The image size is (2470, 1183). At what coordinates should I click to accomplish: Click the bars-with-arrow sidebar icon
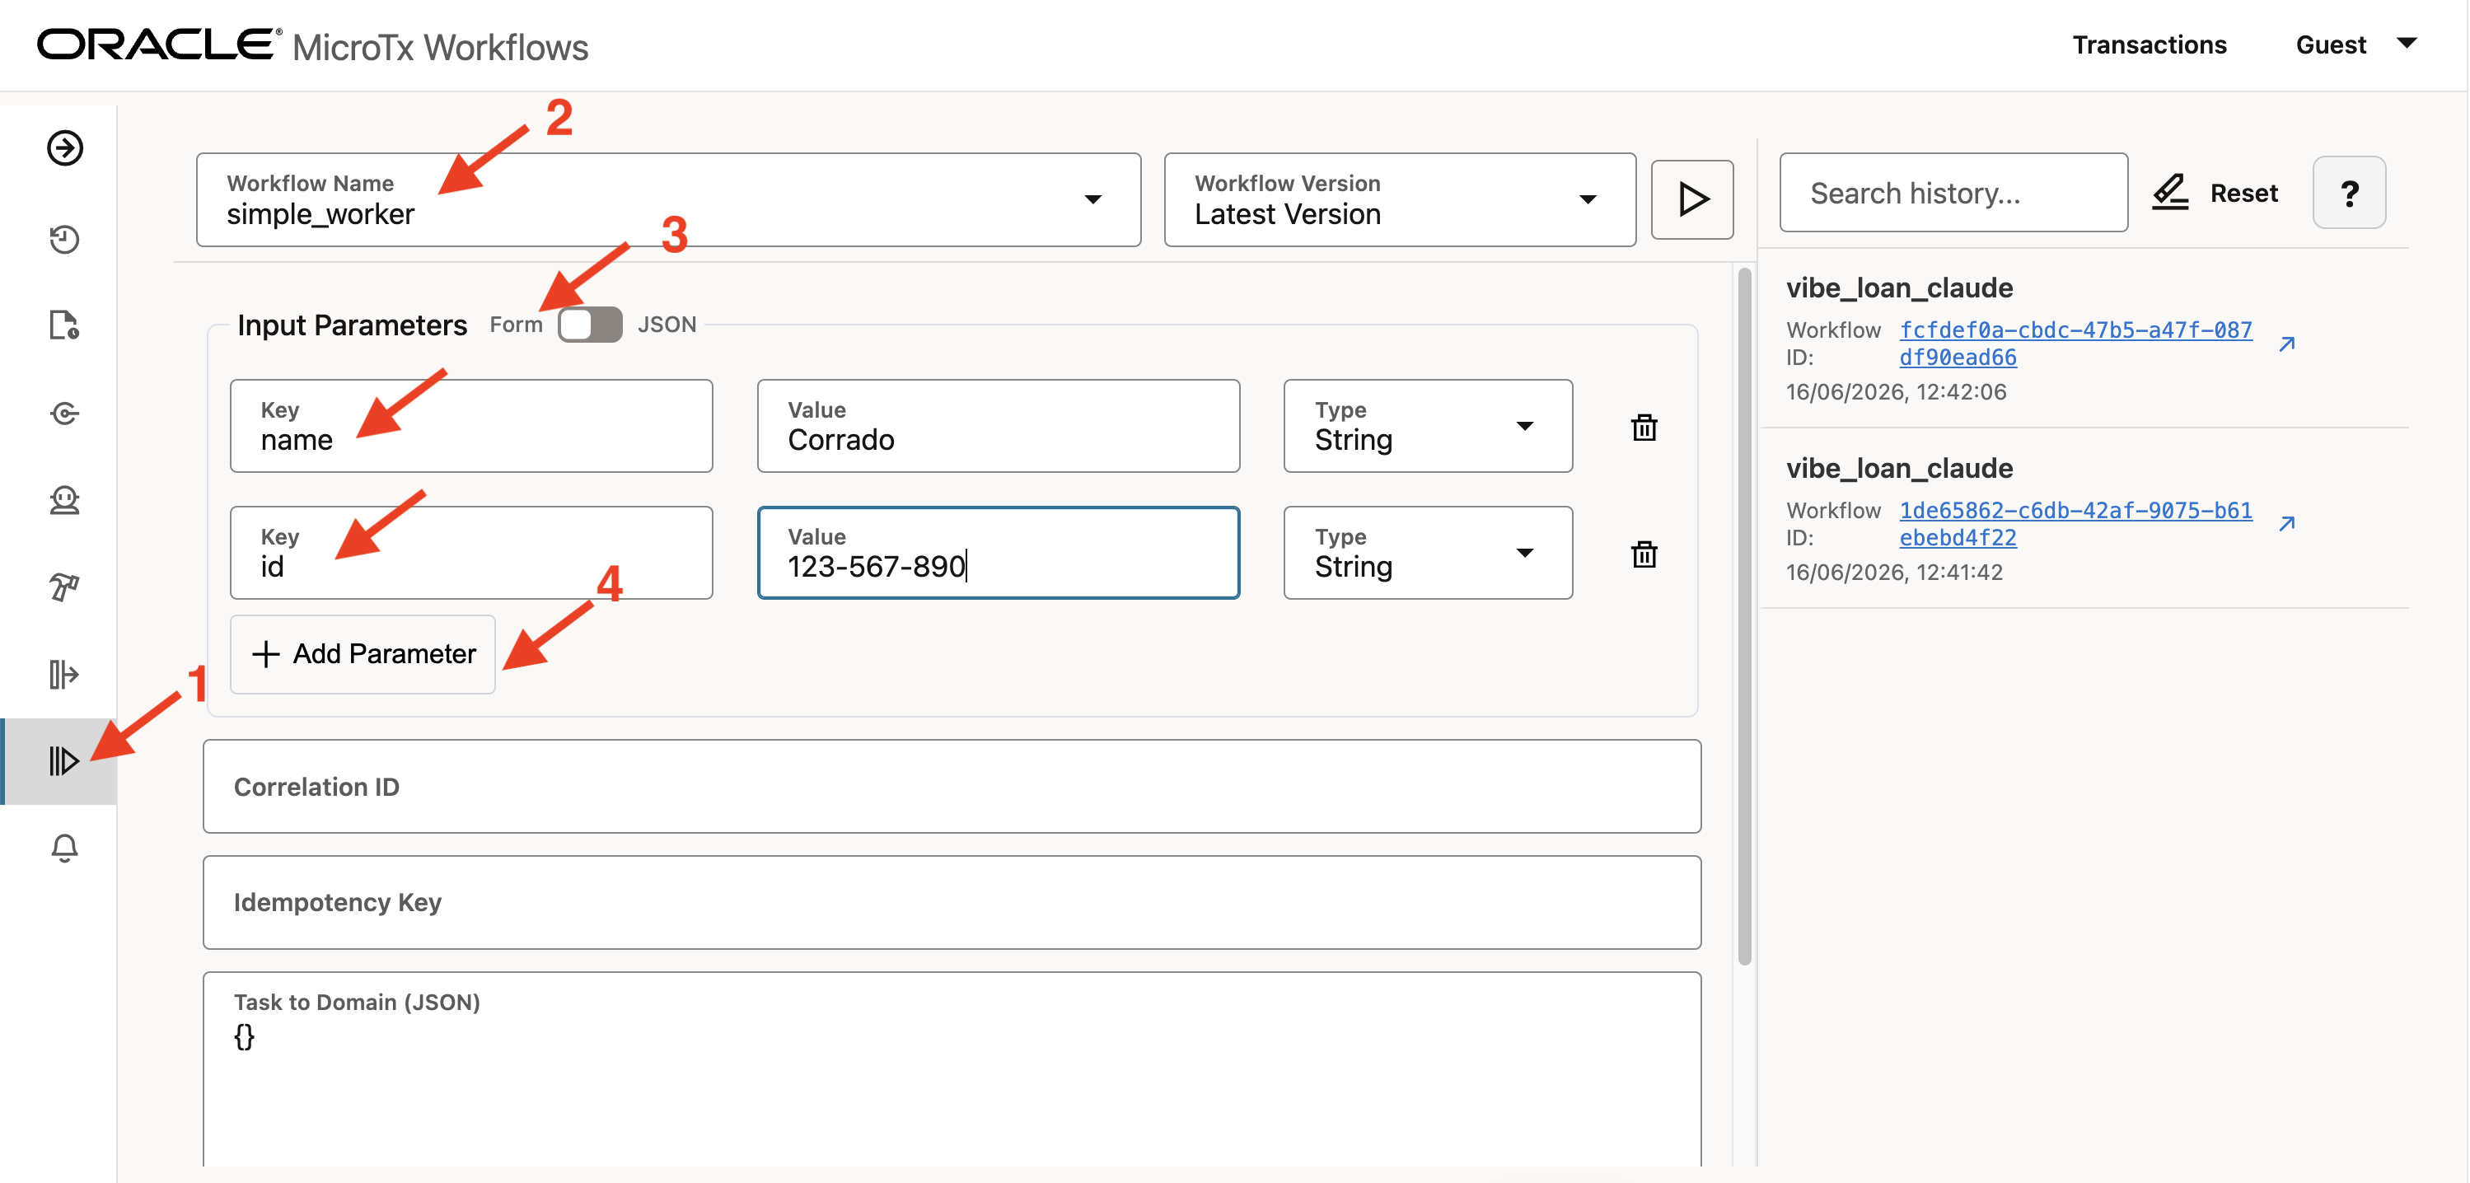64,674
